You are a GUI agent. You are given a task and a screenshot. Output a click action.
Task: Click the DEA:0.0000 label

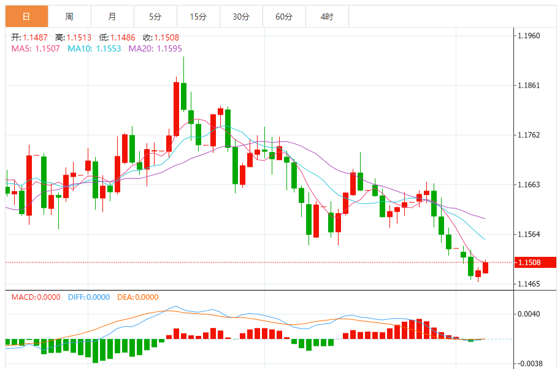138,297
